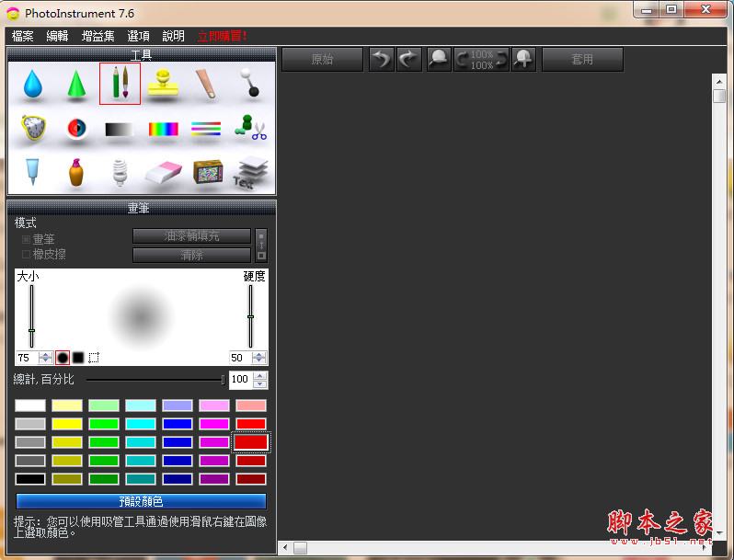734x560 pixels.
Task: Select the black and white ball pin tool
Action: [x=250, y=83]
